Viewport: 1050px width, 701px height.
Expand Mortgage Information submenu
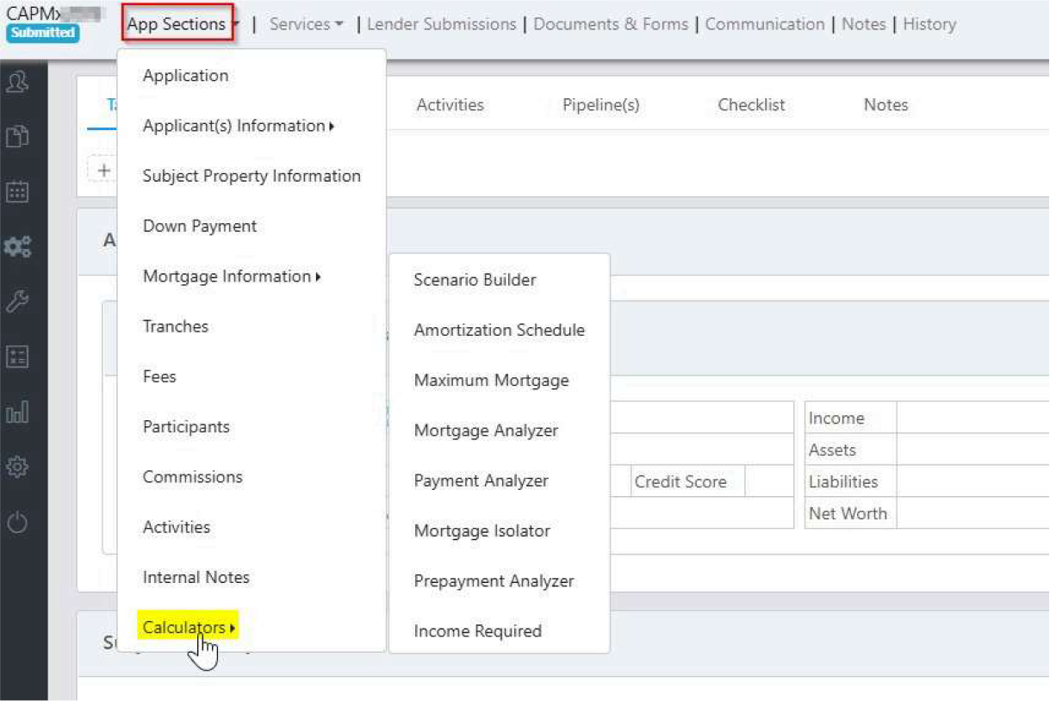(232, 276)
